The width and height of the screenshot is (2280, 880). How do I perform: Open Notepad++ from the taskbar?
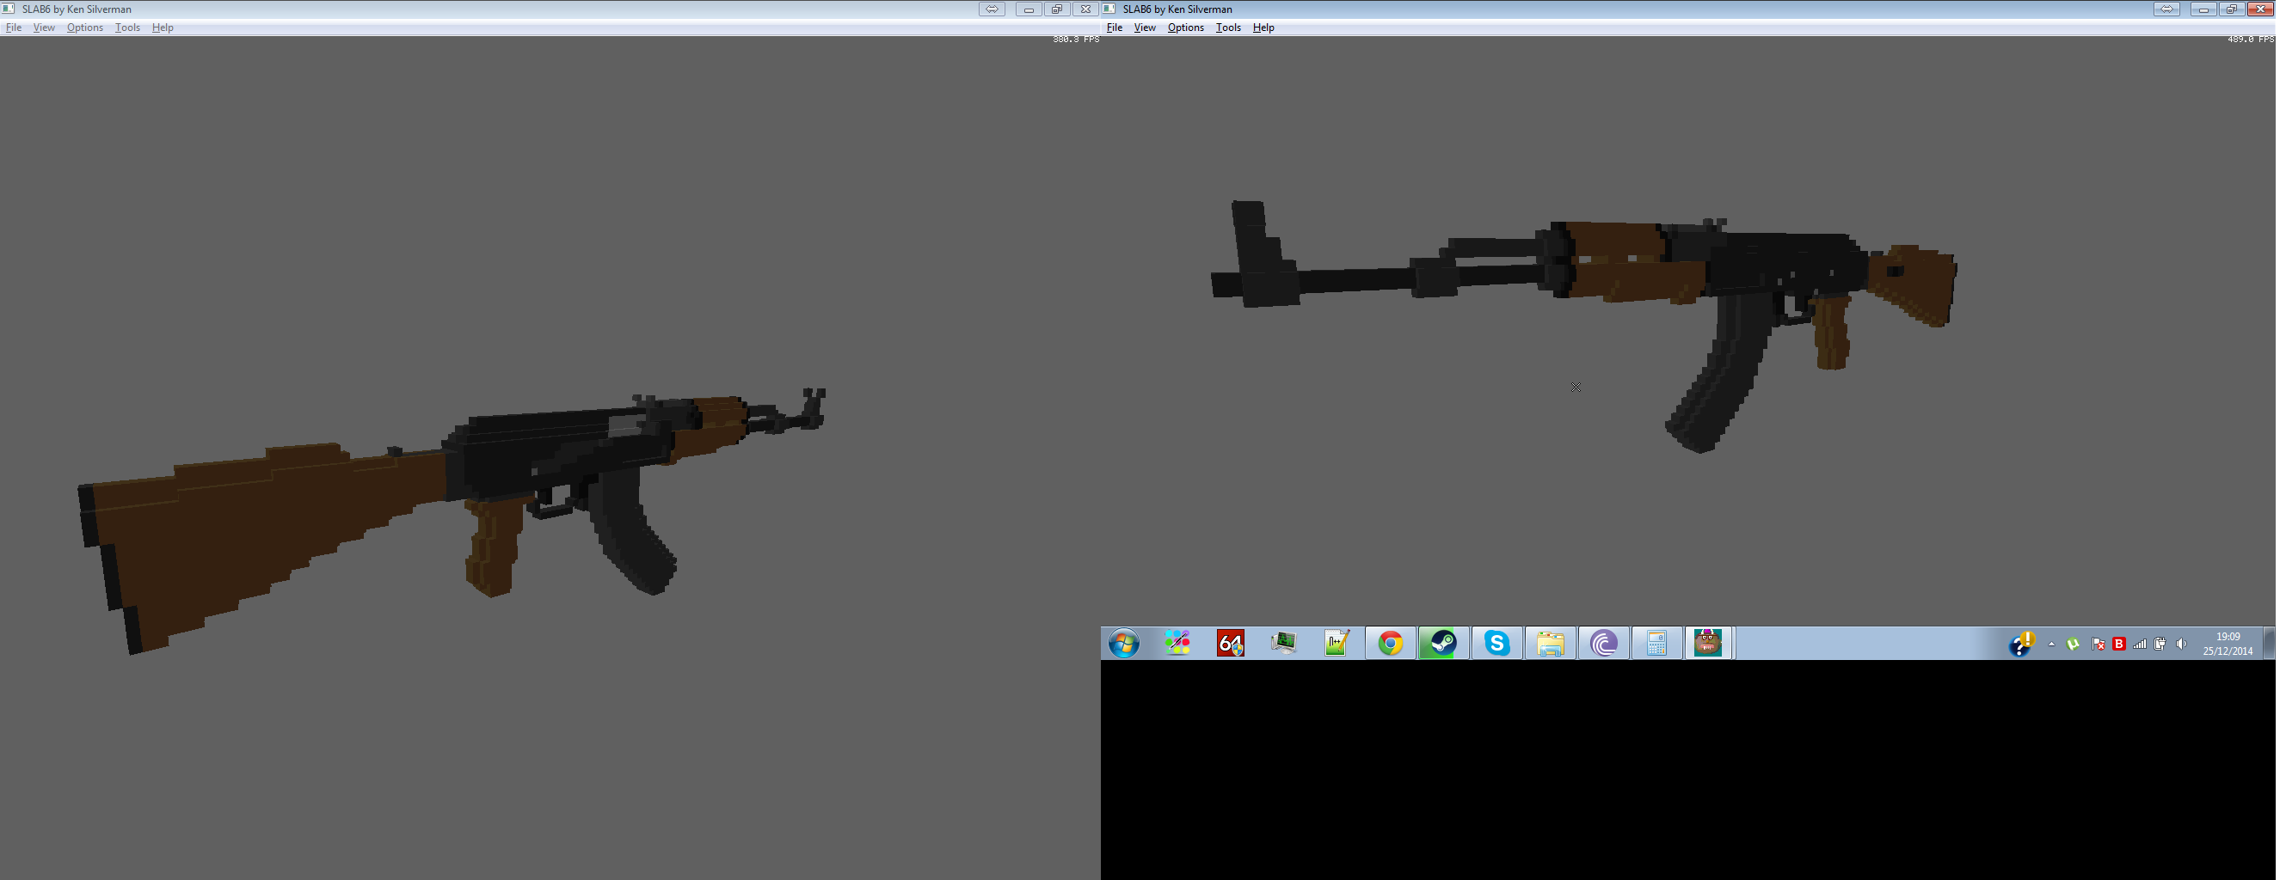(1337, 643)
